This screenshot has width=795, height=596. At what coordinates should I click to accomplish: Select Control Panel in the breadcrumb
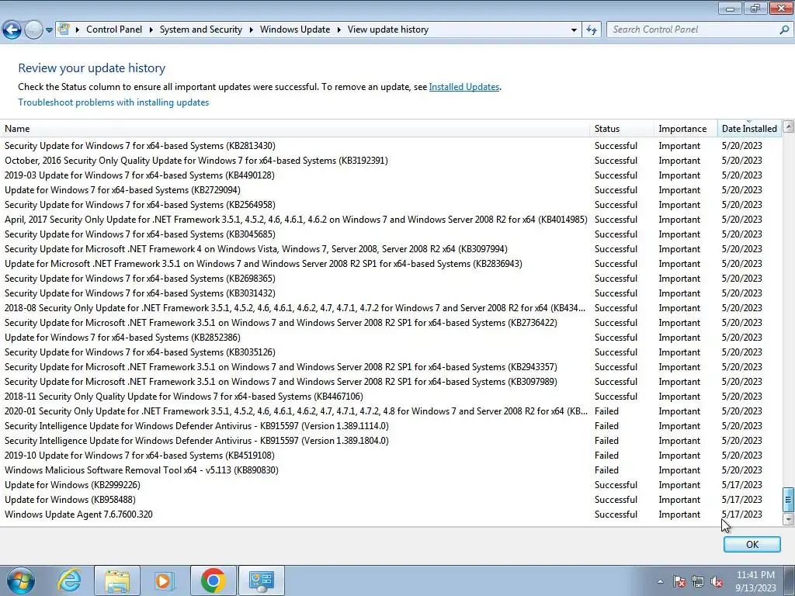[114, 29]
